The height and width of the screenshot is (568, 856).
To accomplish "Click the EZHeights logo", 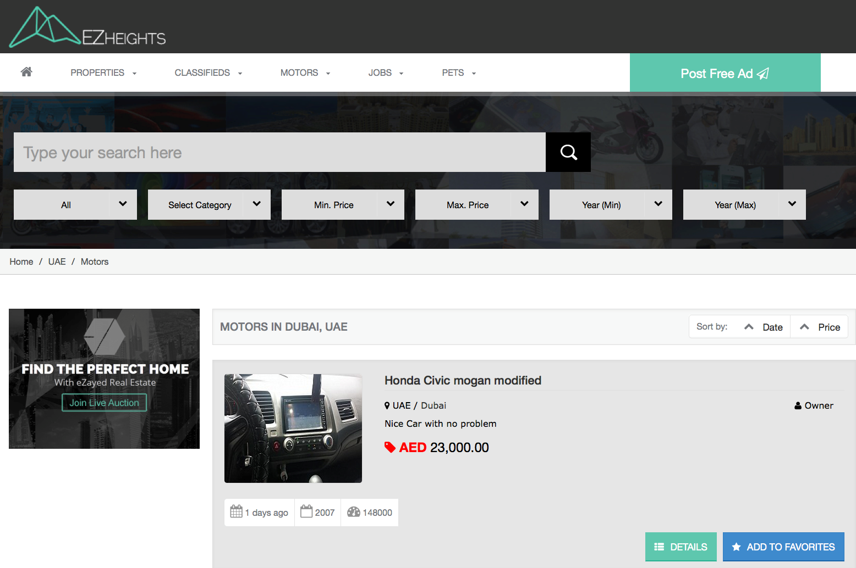I will (87, 27).
